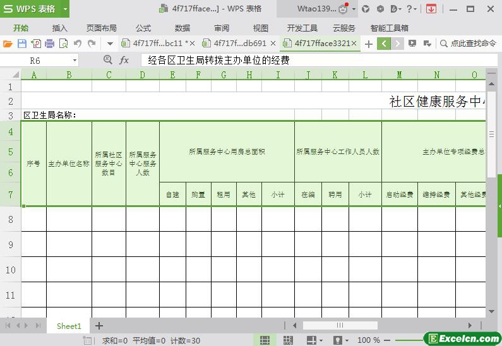Go to next document tab arrow
This screenshot has width=502, height=346.
coord(397,44)
